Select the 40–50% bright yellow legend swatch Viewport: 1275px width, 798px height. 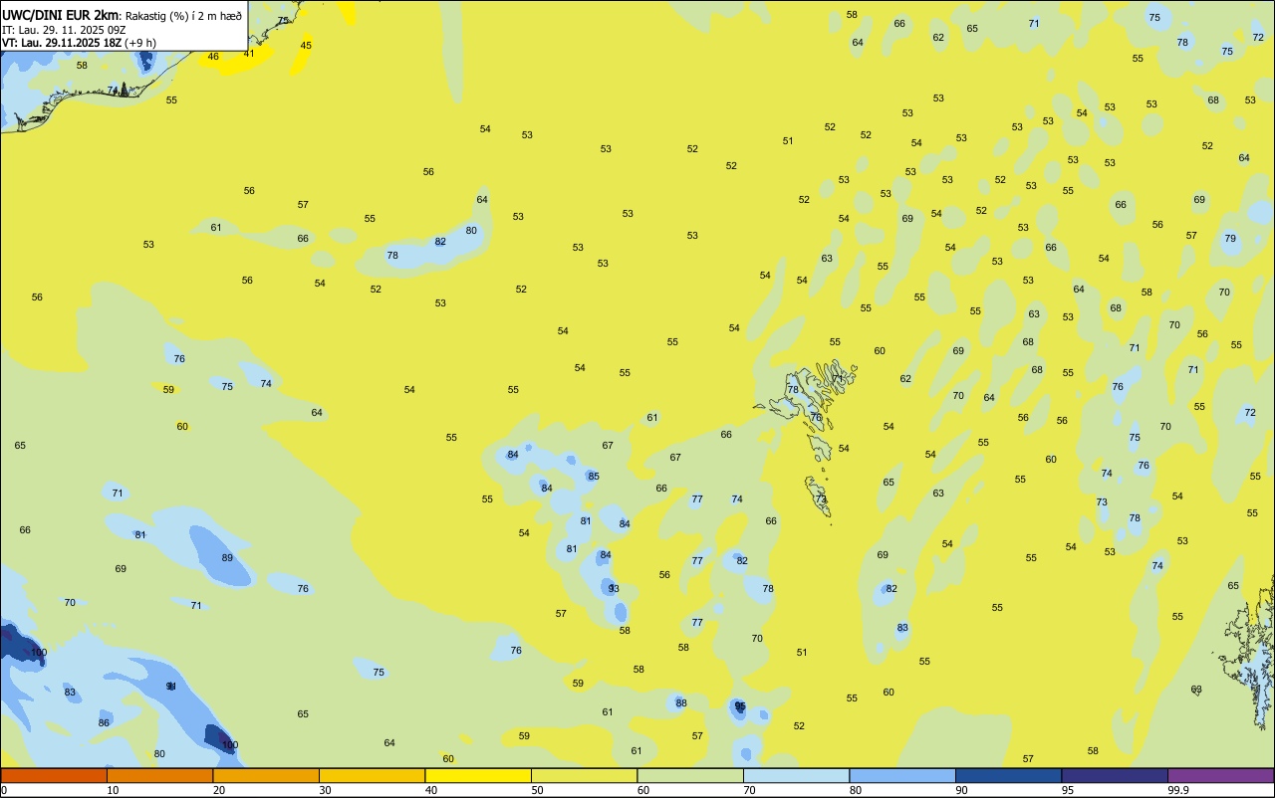[478, 775]
